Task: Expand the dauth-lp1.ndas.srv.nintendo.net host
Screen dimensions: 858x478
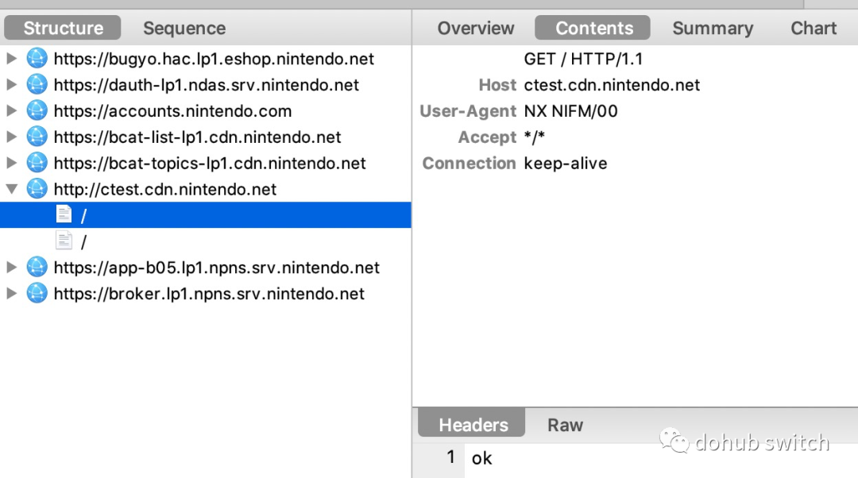Action: 11,85
